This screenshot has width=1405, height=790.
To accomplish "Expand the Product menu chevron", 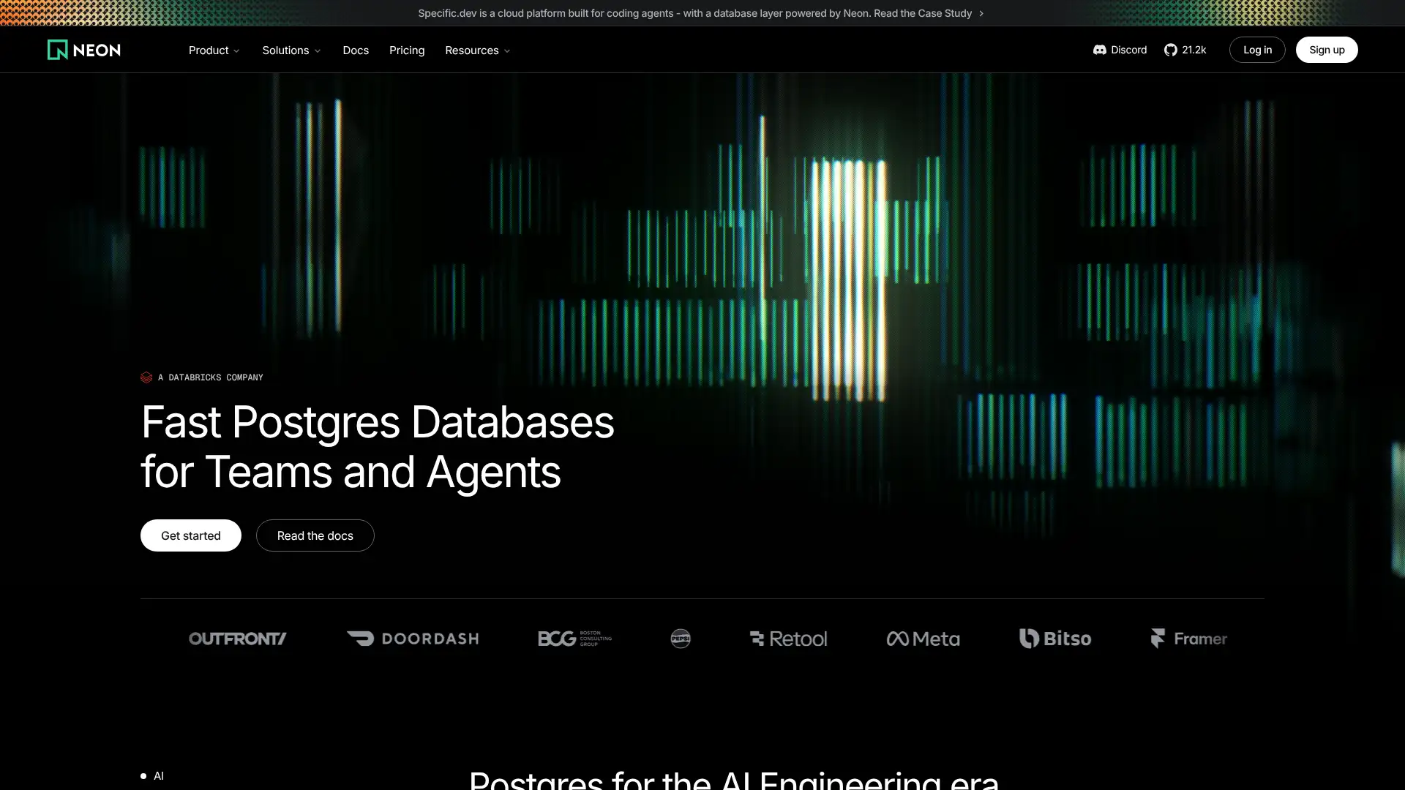I will [x=236, y=51].
